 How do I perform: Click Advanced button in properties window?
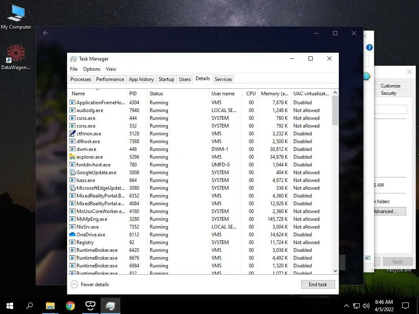coord(390,211)
